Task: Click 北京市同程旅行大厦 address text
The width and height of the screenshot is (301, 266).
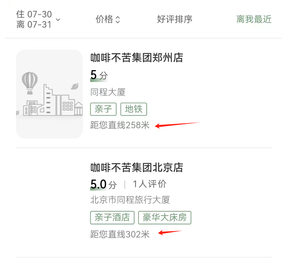Action: (x=130, y=200)
